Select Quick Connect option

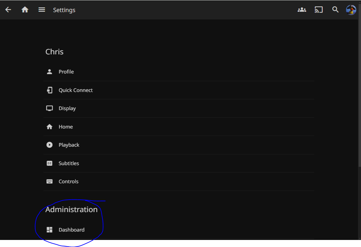[x=75, y=90]
